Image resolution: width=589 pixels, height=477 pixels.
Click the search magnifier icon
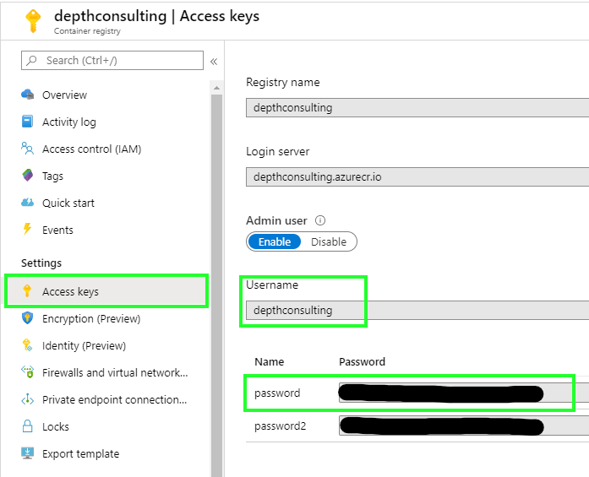(32, 60)
